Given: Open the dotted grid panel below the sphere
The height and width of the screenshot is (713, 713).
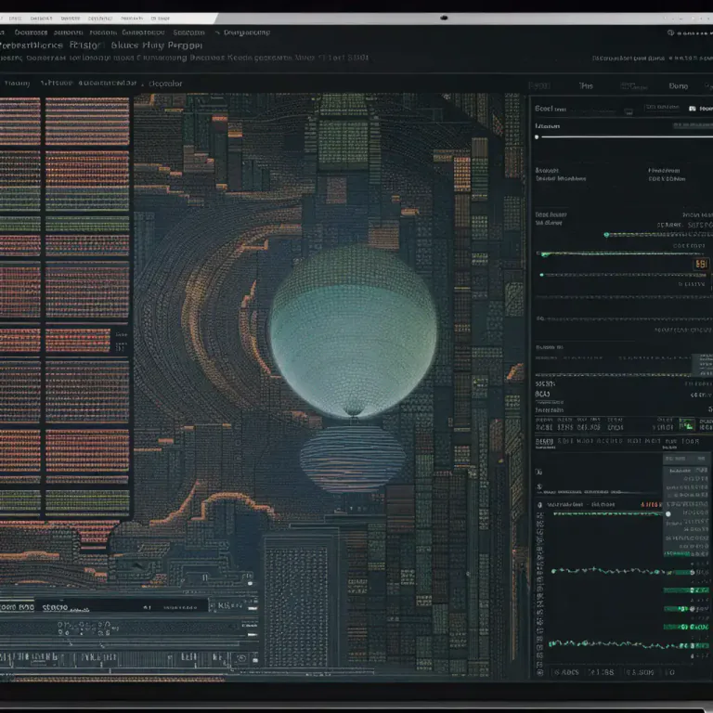Looking at the screenshot, I should pyautogui.click(x=296, y=607).
